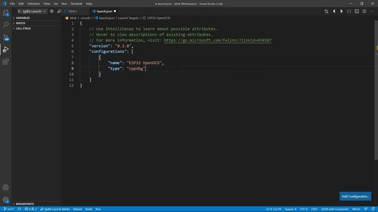Open the Help menu
Image resolution: width=378 pixels, height=212 pixels.
89,4
